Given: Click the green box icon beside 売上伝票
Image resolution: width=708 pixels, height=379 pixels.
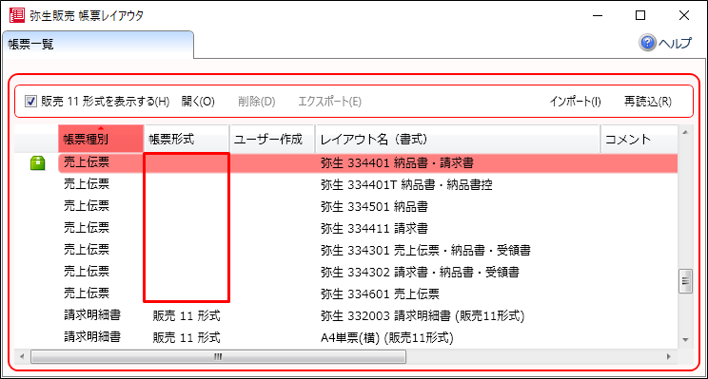Looking at the screenshot, I should 38,162.
